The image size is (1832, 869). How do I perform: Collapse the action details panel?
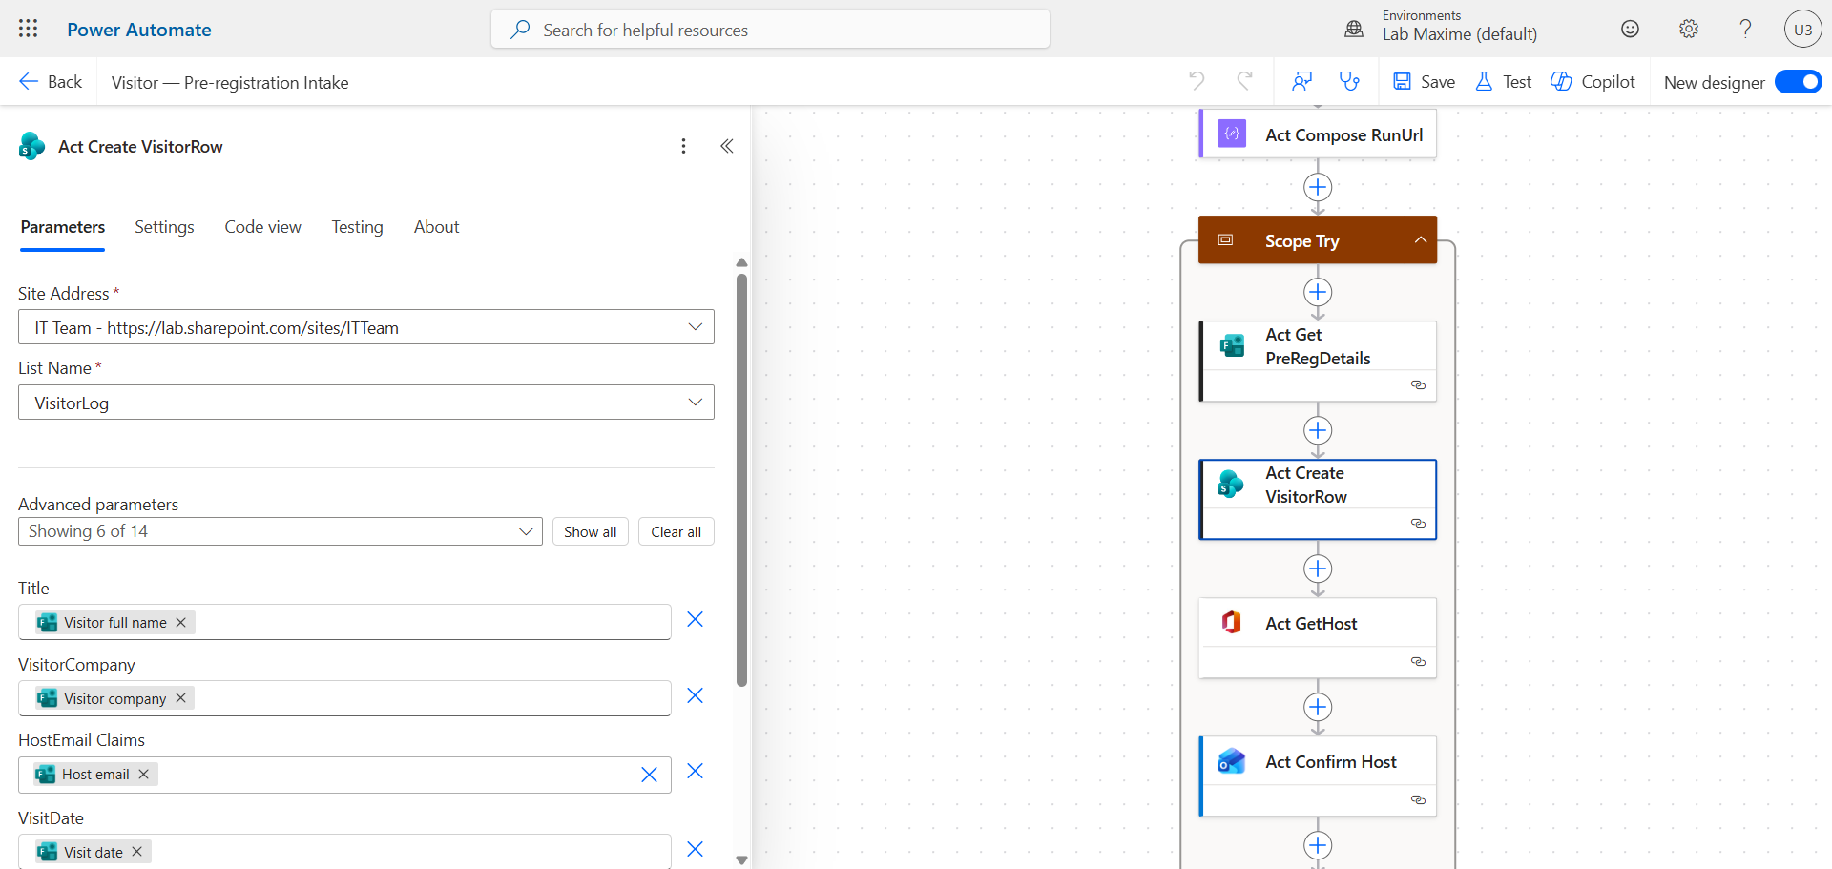[727, 146]
